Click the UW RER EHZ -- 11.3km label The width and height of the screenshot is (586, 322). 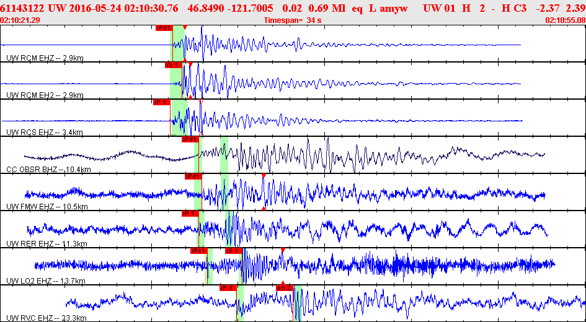(x=47, y=244)
